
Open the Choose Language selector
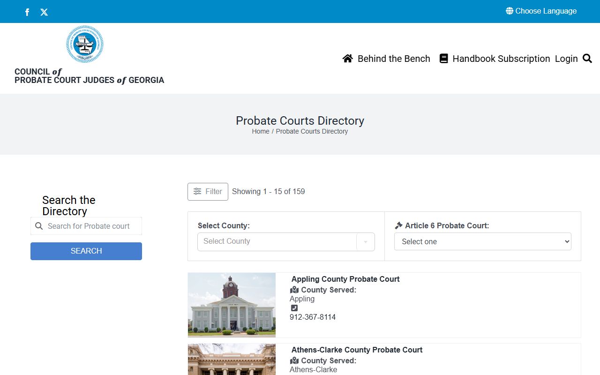[x=541, y=11]
